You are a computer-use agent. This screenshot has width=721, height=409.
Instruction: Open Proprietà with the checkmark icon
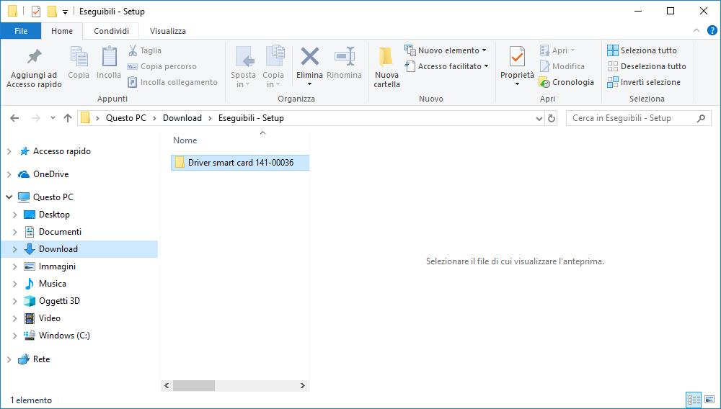click(517, 58)
